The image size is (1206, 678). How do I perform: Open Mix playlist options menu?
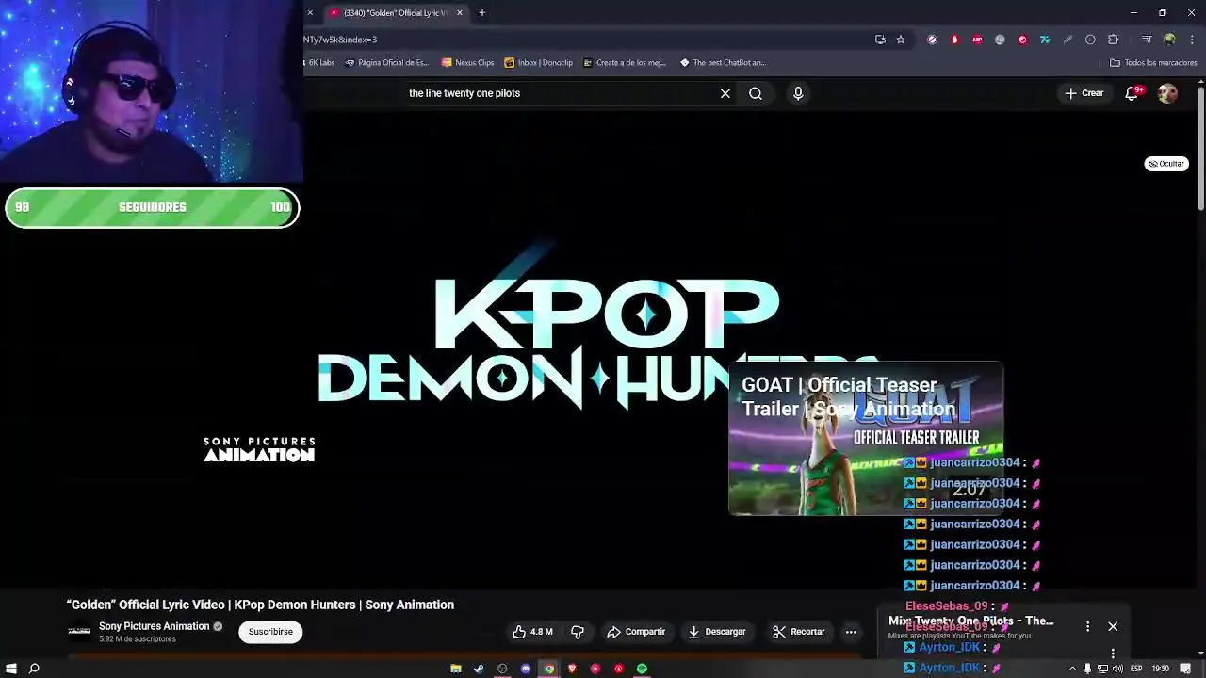point(1087,626)
